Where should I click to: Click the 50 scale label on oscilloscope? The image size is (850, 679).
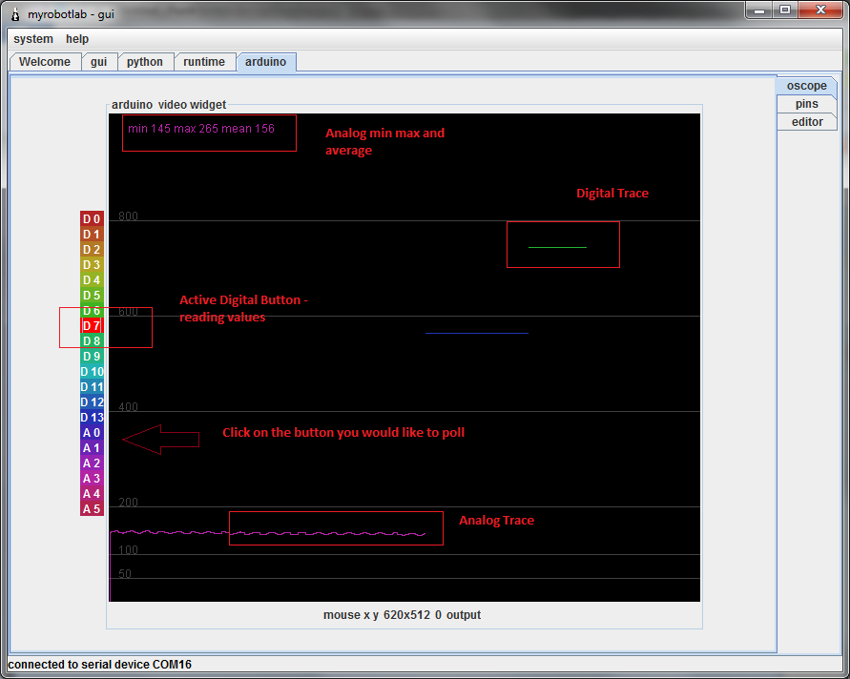pyautogui.click(x=125, y=574)
